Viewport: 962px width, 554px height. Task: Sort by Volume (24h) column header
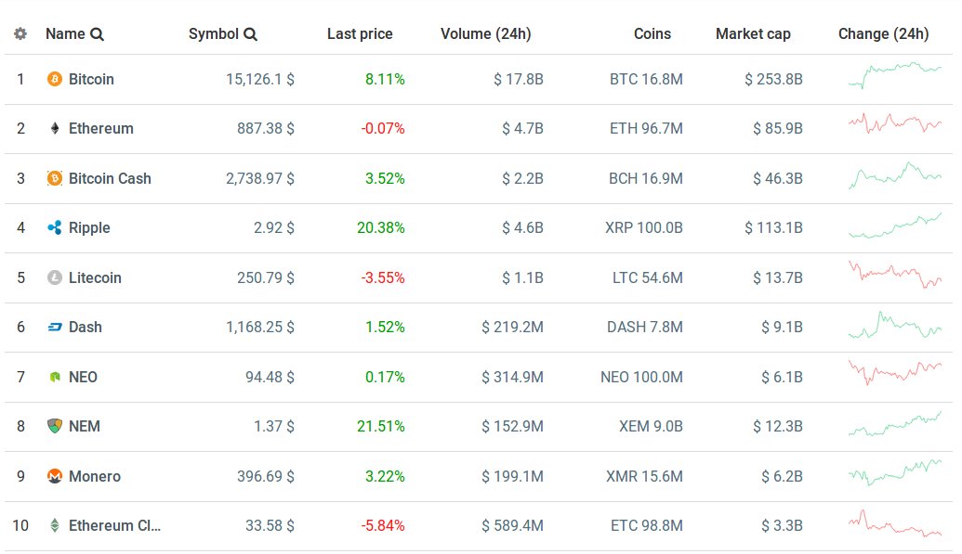486,33
